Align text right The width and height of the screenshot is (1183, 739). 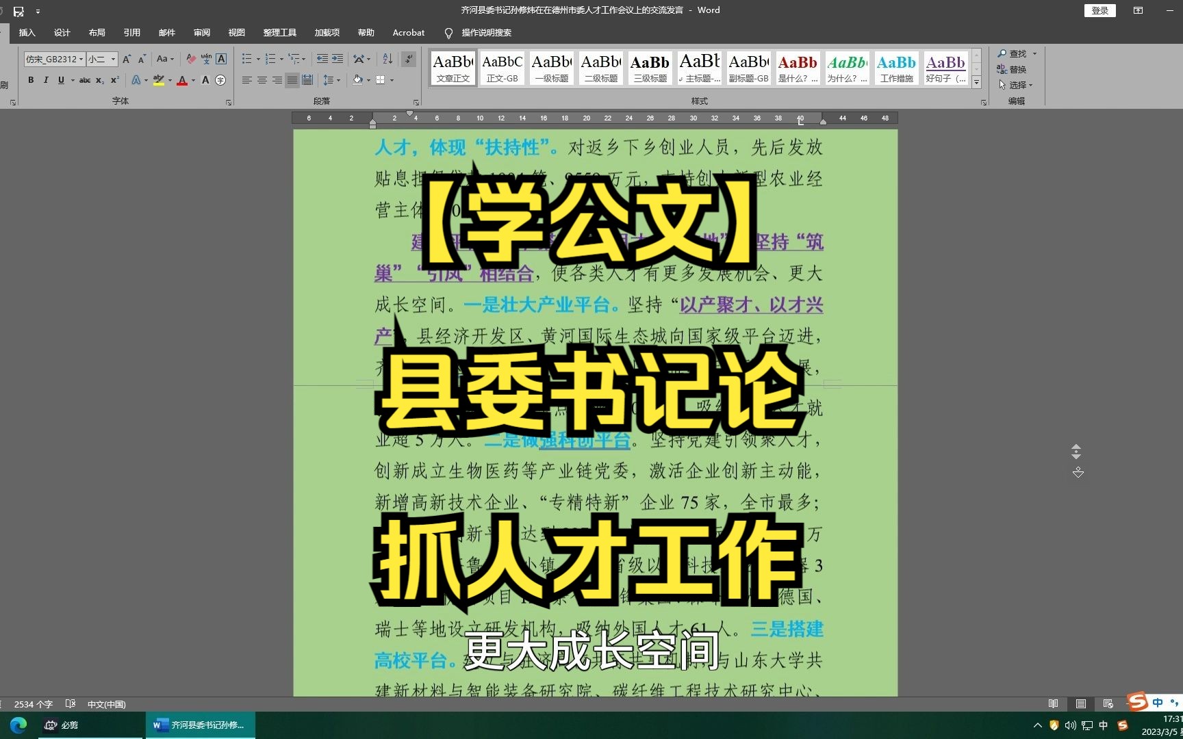(x=277, y=80)
